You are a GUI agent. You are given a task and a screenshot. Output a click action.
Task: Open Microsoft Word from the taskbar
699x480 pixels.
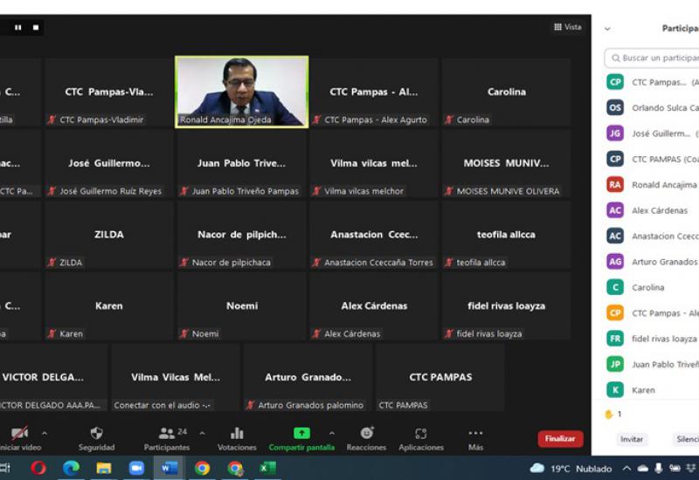[169, 468]
